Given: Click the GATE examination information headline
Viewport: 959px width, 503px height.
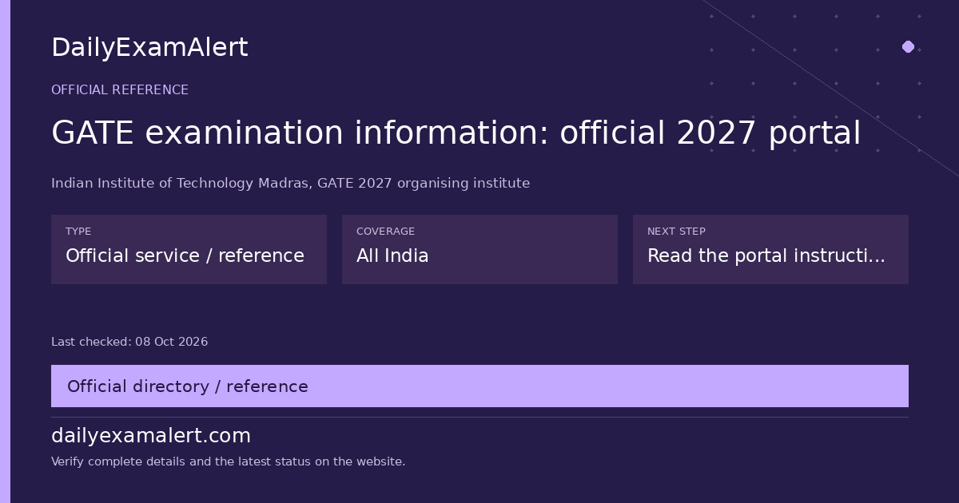Looking at the screenshot, I should (x=456, y=133).
